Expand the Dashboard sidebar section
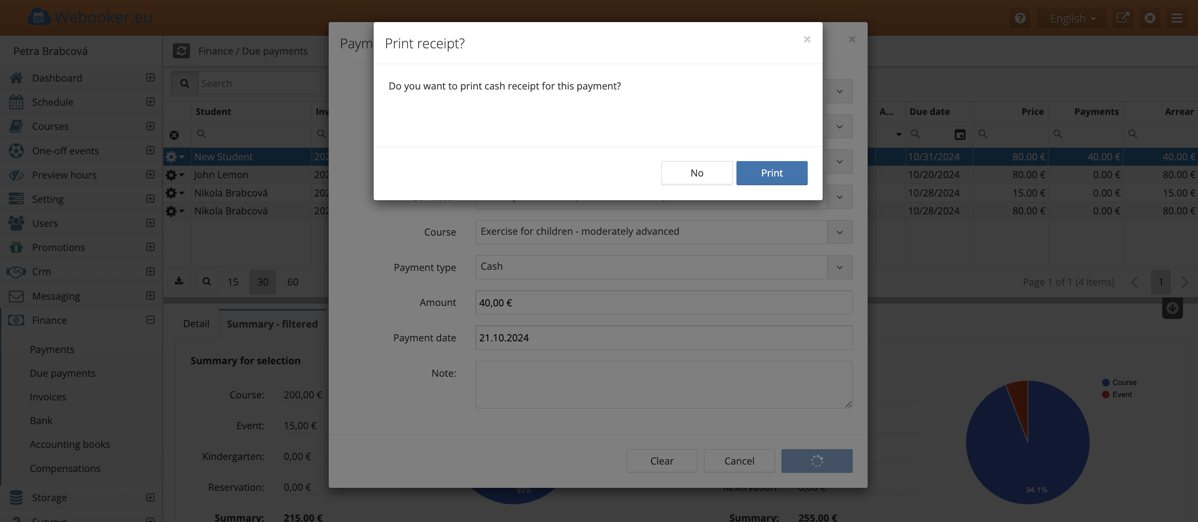The width and height of the screenshot is (1198, 522). (150, 77)
